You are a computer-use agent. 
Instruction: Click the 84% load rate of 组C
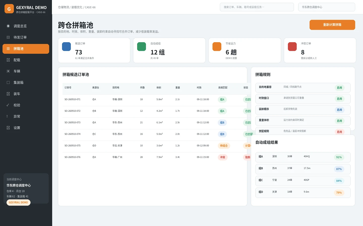pos(339,181)
